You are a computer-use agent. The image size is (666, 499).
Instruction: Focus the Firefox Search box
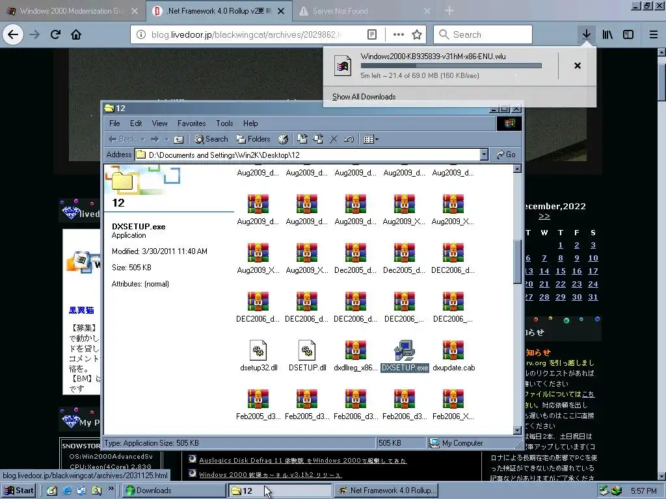coord(483,34)
